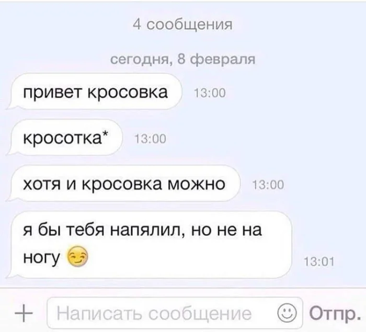Viewport: 366px width, 332px height.
Task: Click the 13:00 timestamp beside third message
Action: pyautogui.click(x=268, y=185)
